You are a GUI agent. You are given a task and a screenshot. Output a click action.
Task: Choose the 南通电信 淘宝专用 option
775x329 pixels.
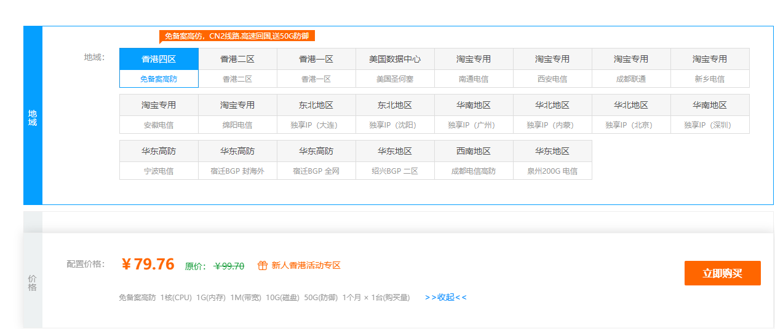[474, 68]
